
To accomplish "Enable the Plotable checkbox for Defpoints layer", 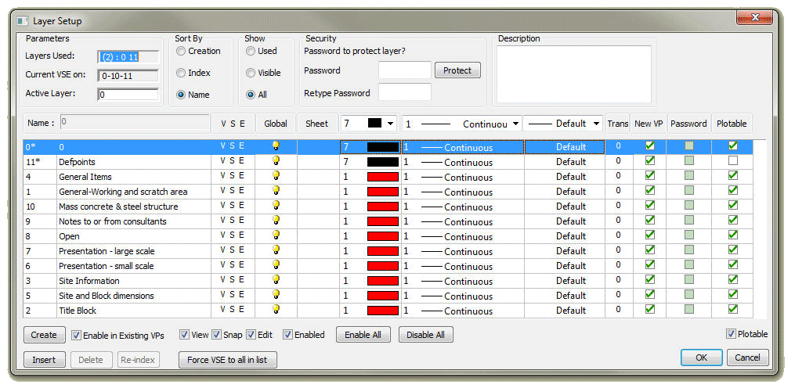I will 732,161.
